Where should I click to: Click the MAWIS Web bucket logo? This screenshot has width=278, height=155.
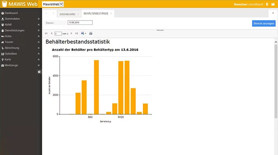(x=4, y=4)
